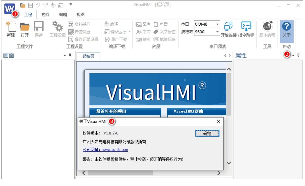305x186 pixels.
Task: Pin the 画面 panel with pushpin icon
Action: pos(70,55)
